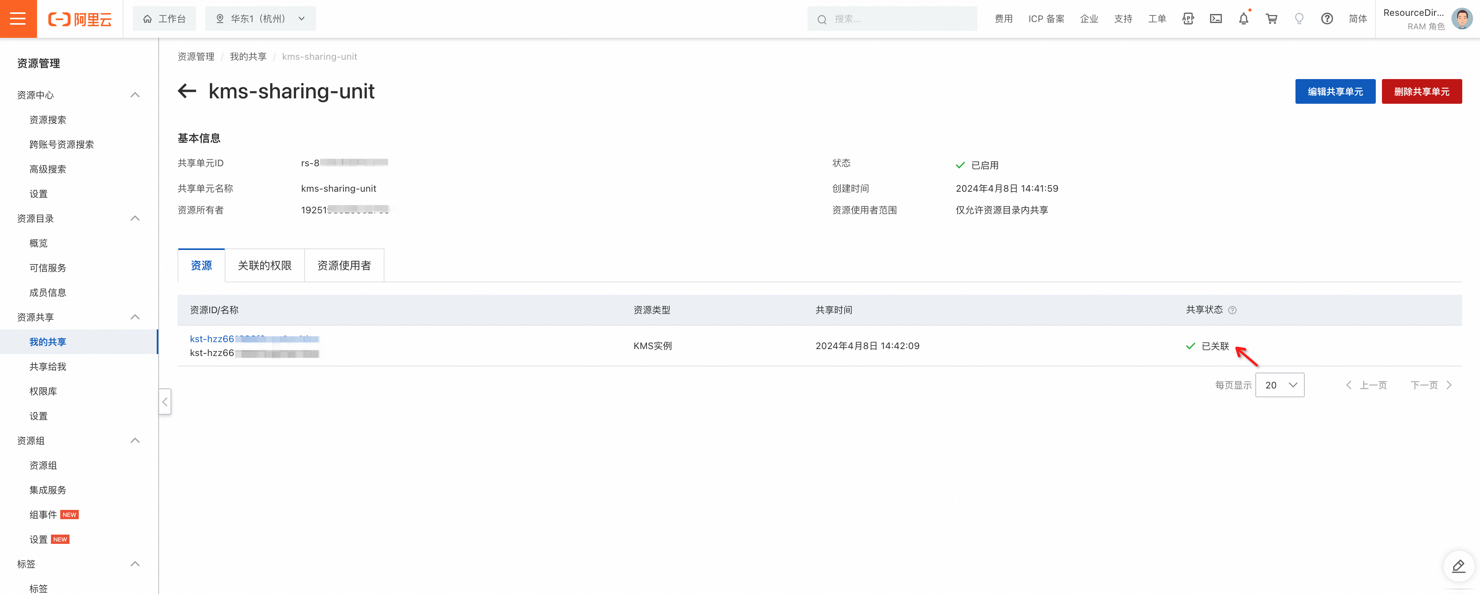Switch language via 简体
The image size is (1480, 594).
(x=1358, y=19)
